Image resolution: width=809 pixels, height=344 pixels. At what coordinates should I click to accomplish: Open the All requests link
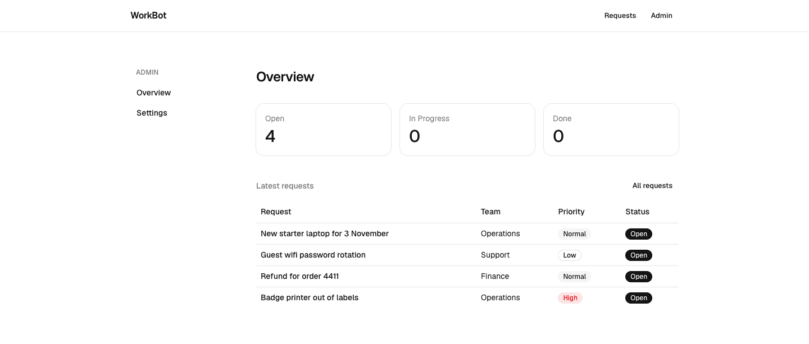[x=652, y=186]
